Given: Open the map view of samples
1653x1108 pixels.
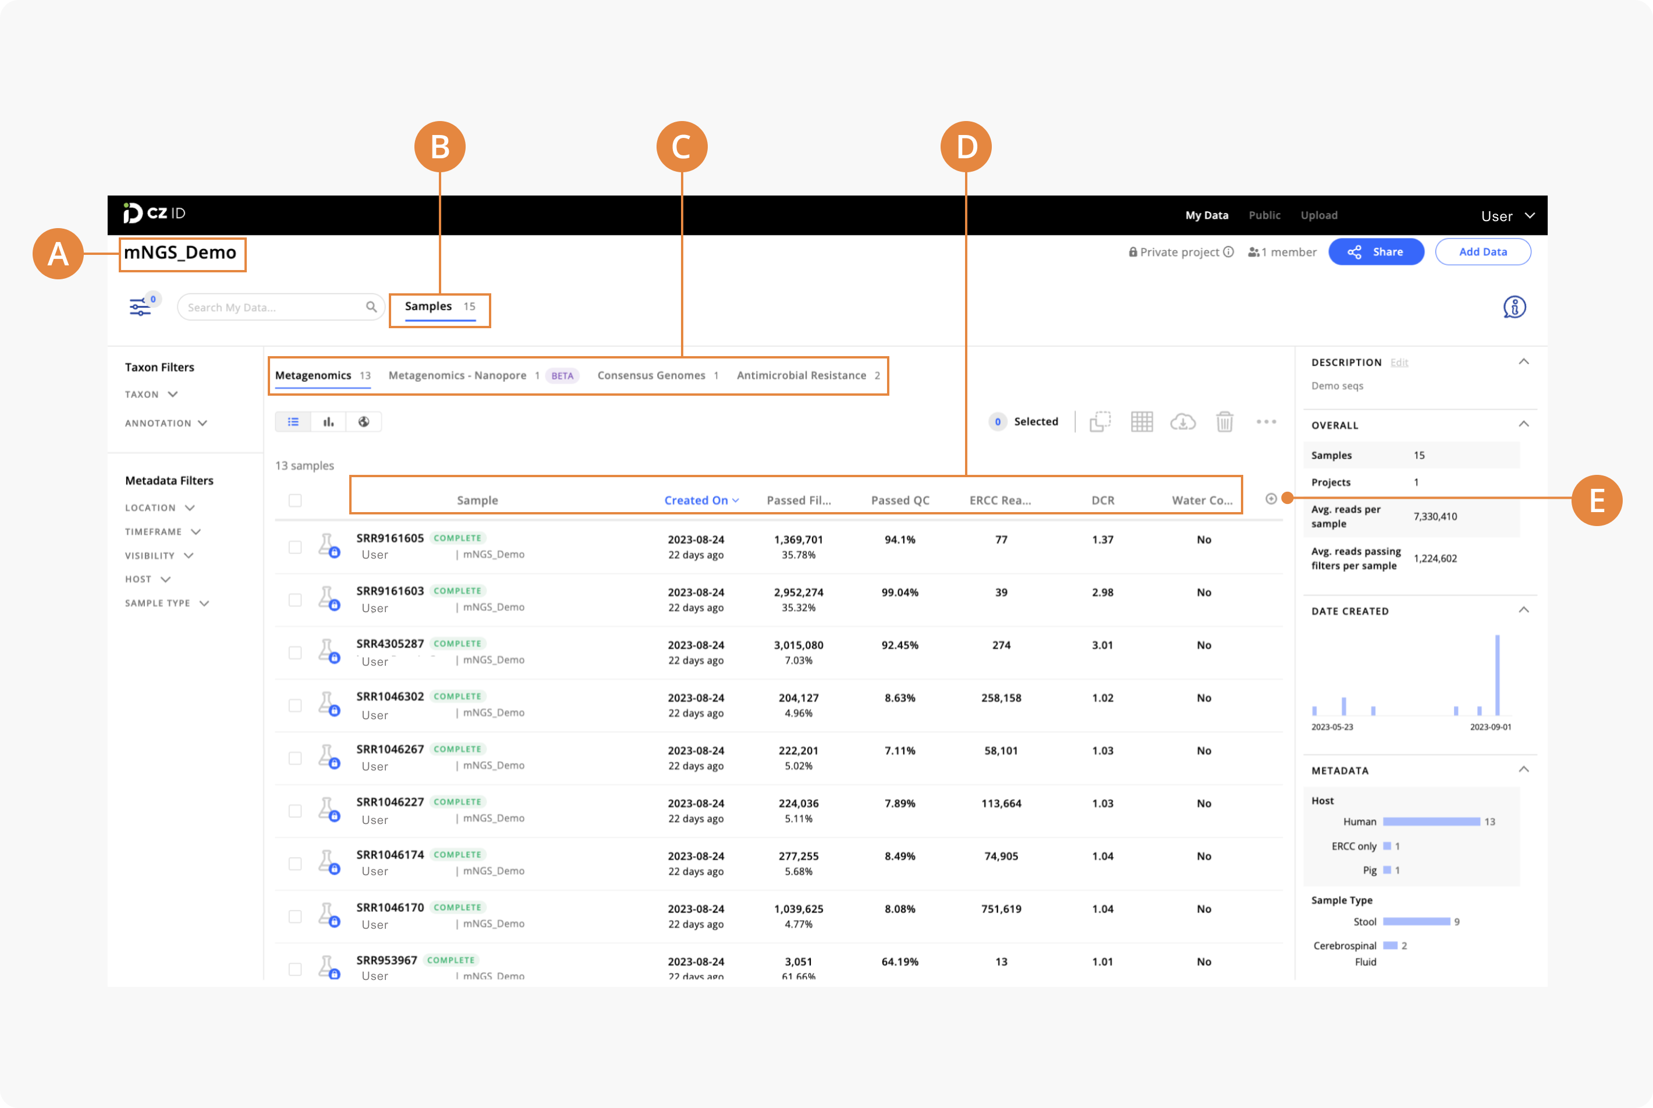Looking at the screenshot, I should tap(365, 421).
